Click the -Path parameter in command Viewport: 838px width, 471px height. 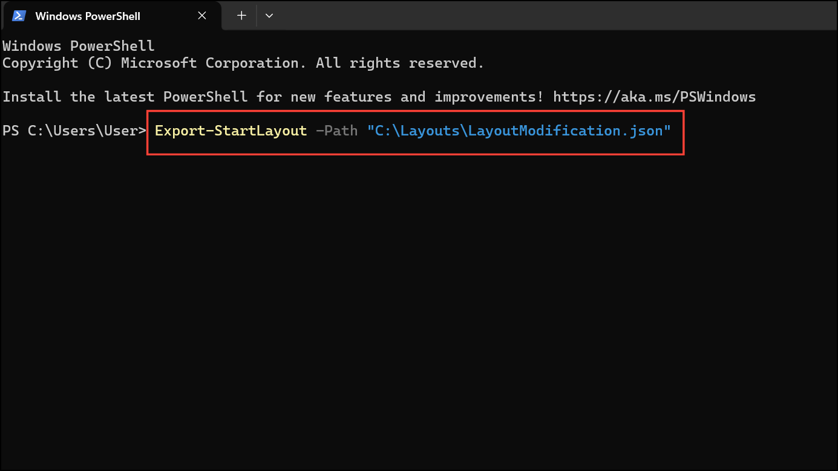point(337,131)
